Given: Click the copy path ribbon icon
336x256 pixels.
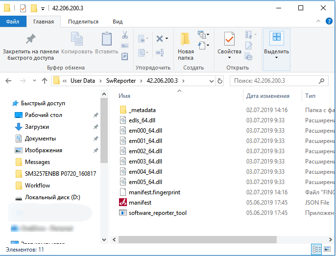Looking at the screenshot, I should (125, 46).
